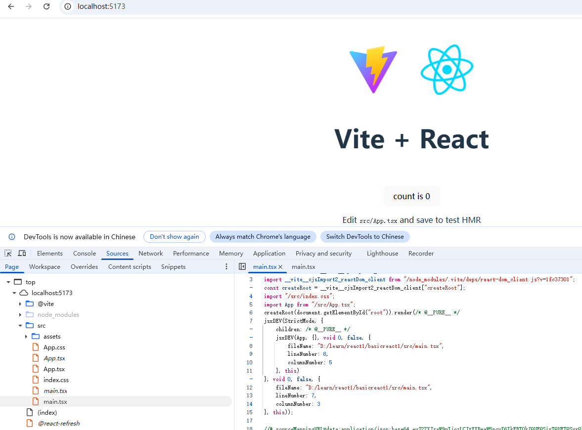Expand the @vite folder
582x430 pixels.
pos(20,304)
